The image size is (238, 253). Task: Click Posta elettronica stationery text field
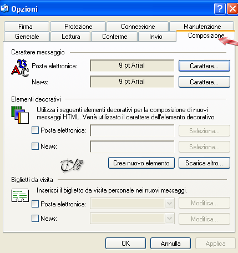132,130
